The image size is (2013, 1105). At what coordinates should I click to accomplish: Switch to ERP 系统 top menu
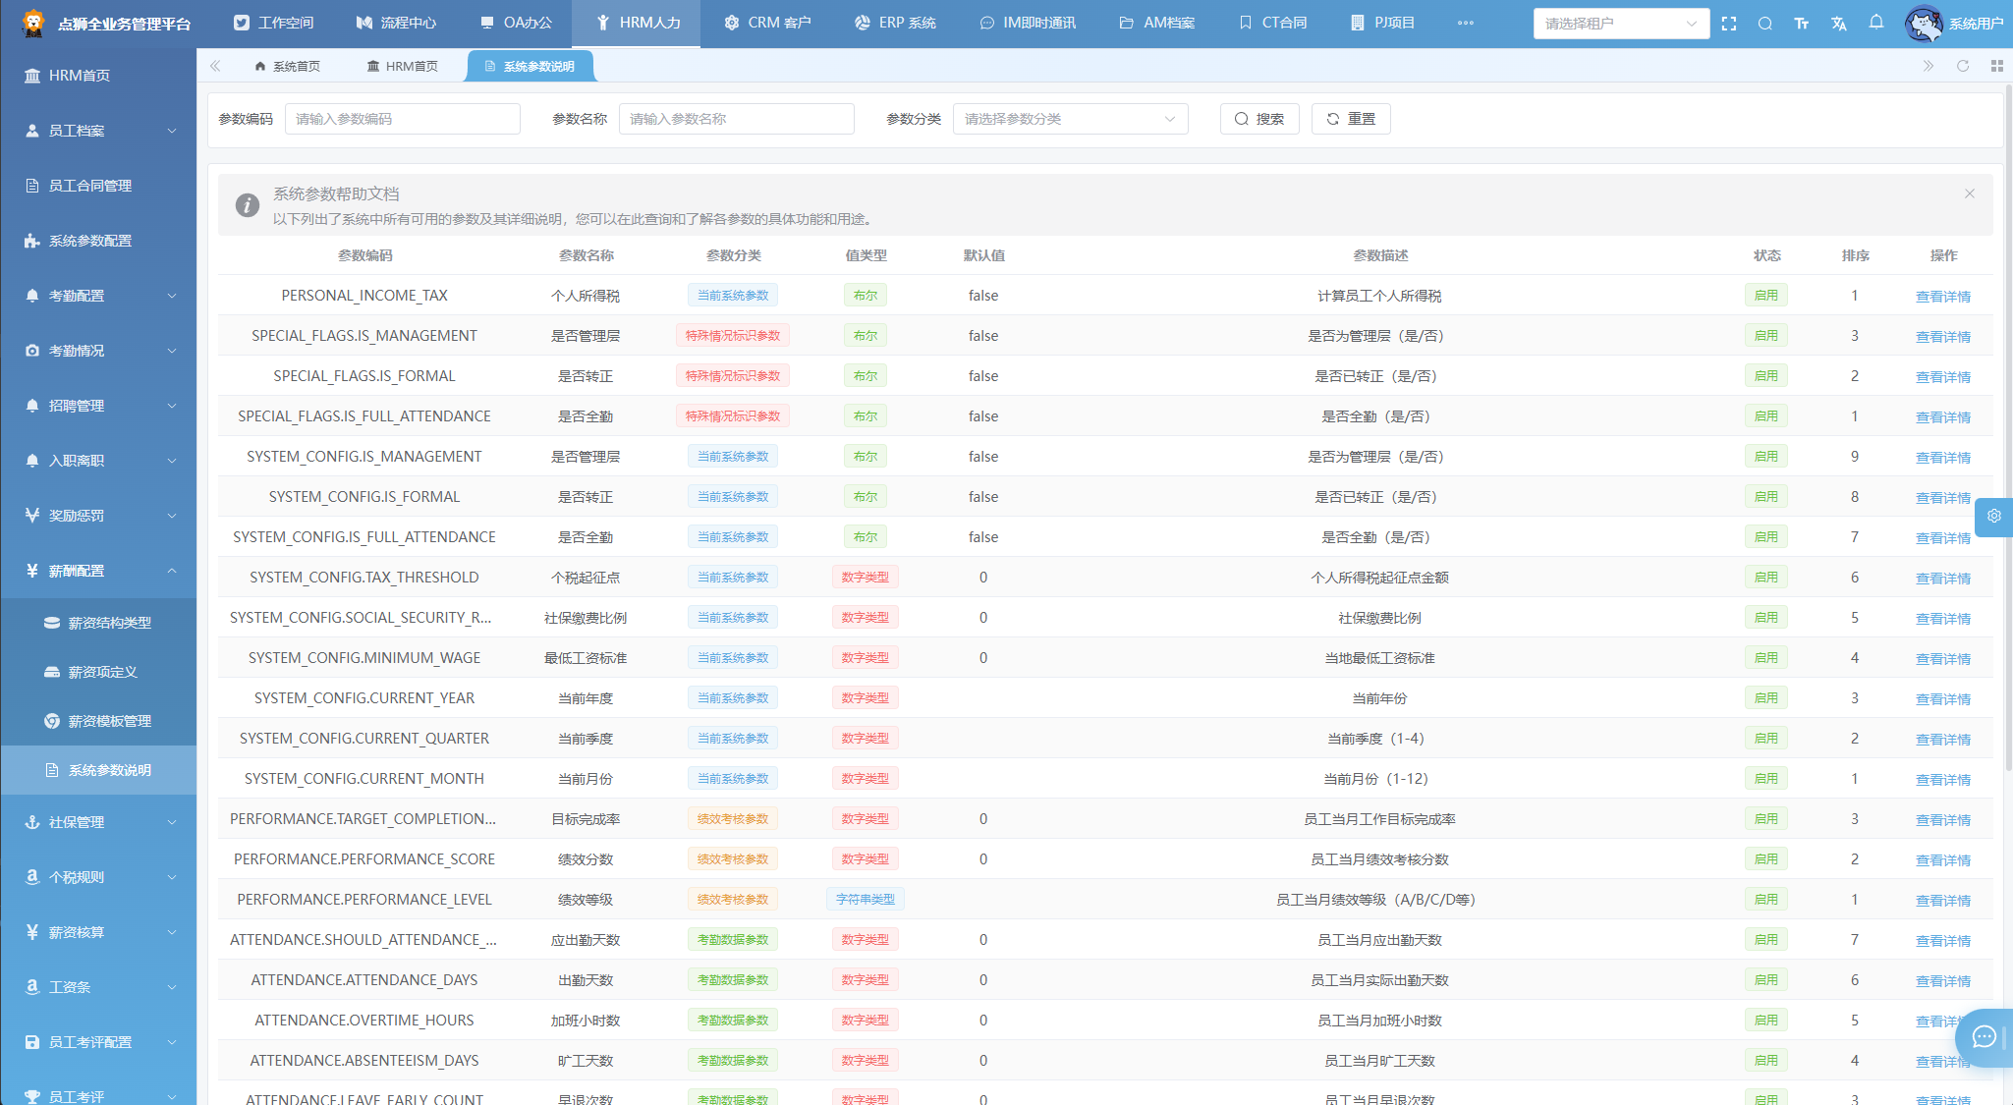point(895,24)
